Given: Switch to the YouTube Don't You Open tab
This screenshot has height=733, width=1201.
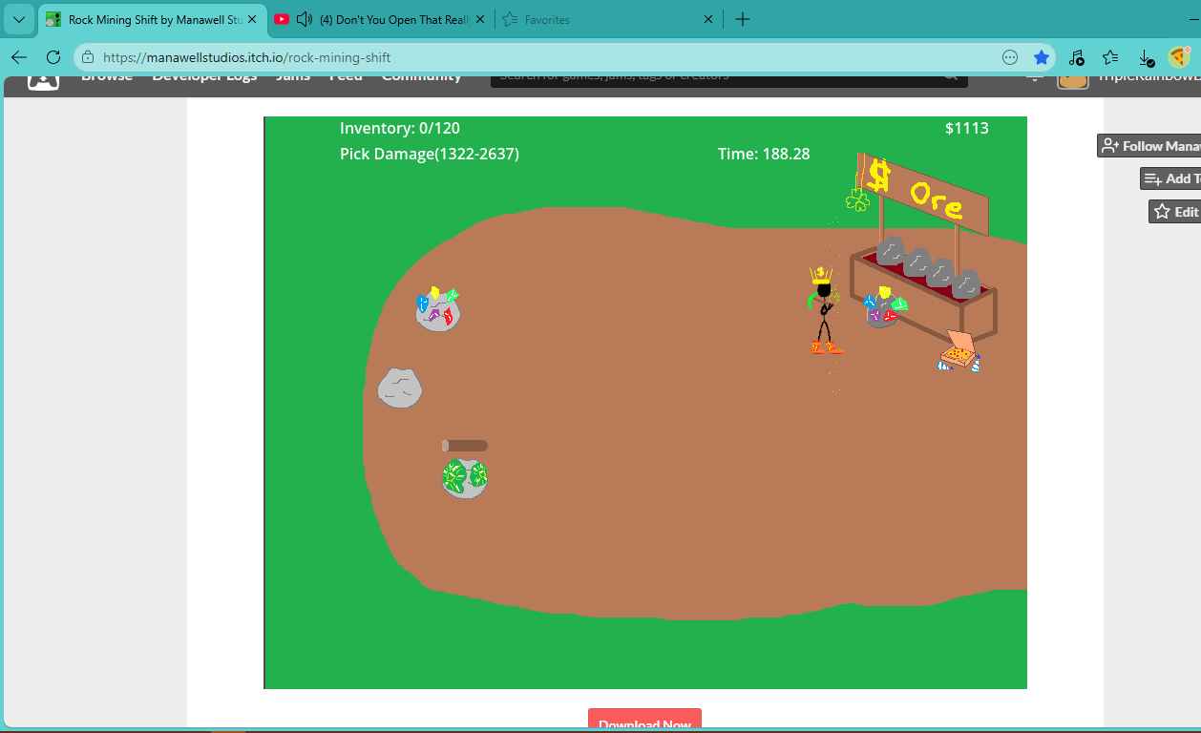Looking at the screenshot, I should pyautogui.click(x=380, y=19).
